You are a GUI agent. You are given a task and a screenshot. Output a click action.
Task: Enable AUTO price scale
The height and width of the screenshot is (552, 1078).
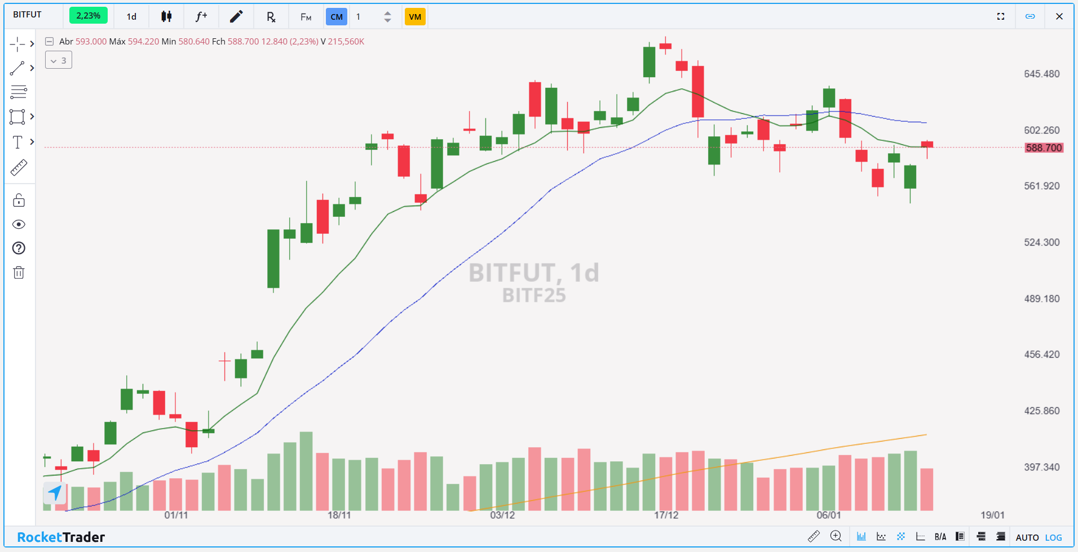[1027, 538]
